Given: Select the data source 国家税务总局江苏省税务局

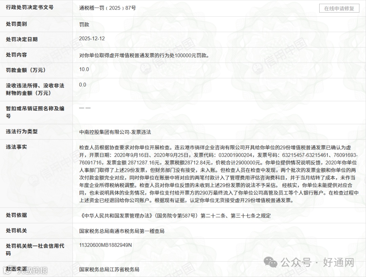Looking at the screenshot, I should click(x=109, y=270).
